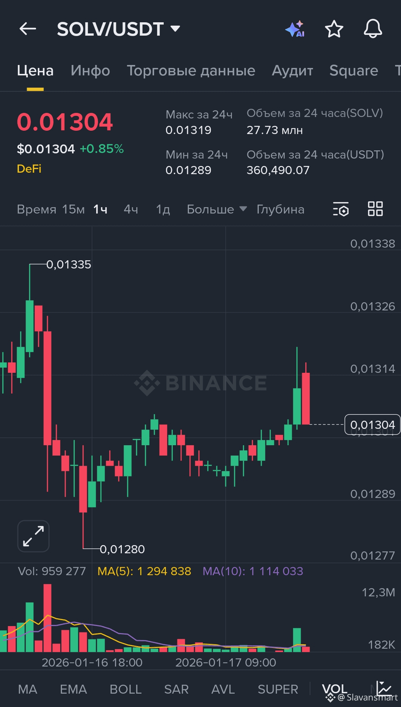Open the chart layout grid icon
The width and height of the screenshot is (401, 707).
[x=375, y=209]
